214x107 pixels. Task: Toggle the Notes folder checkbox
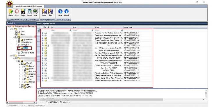[x=17, y=34]
